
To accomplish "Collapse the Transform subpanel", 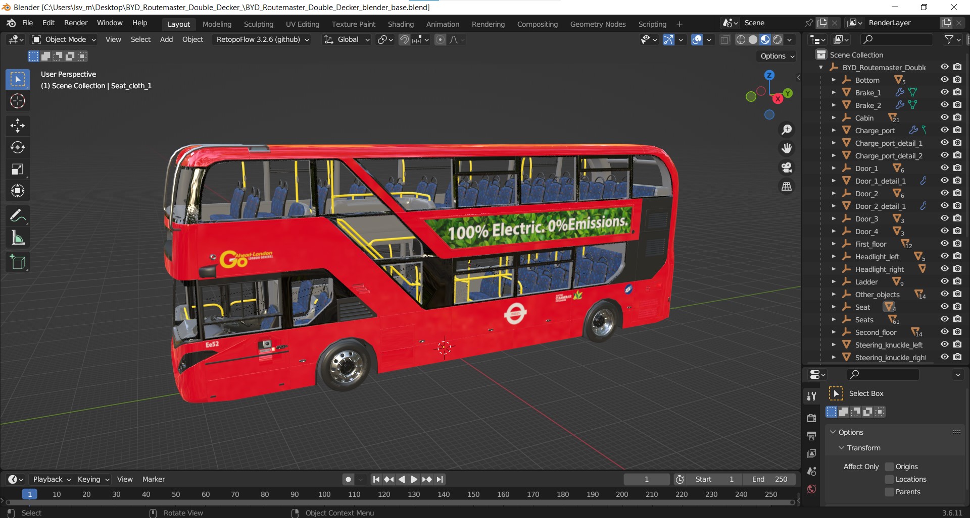I will [x=841, y=448].
